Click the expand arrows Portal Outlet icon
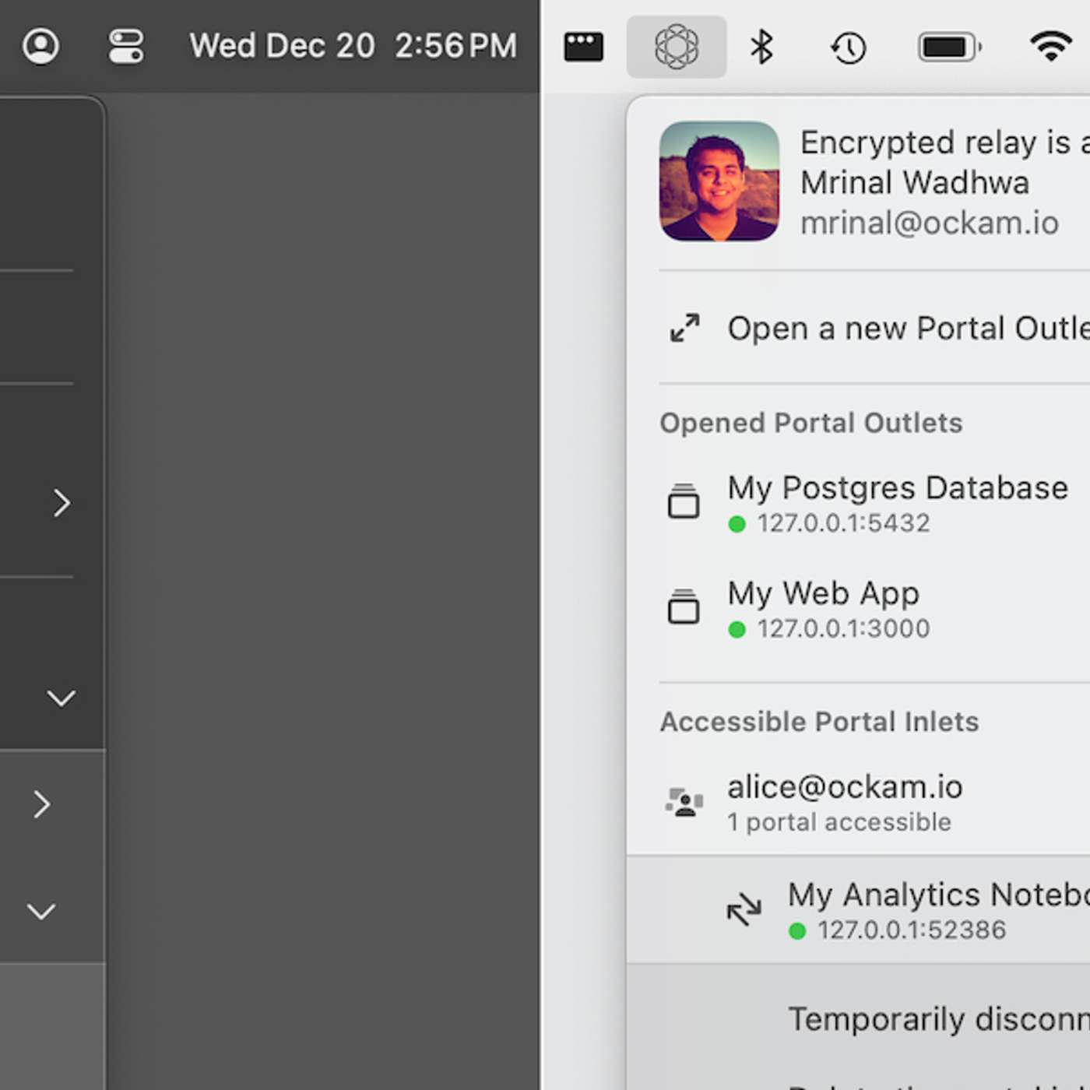This screenshot has width=1090, height=1090. coord(684,328)
